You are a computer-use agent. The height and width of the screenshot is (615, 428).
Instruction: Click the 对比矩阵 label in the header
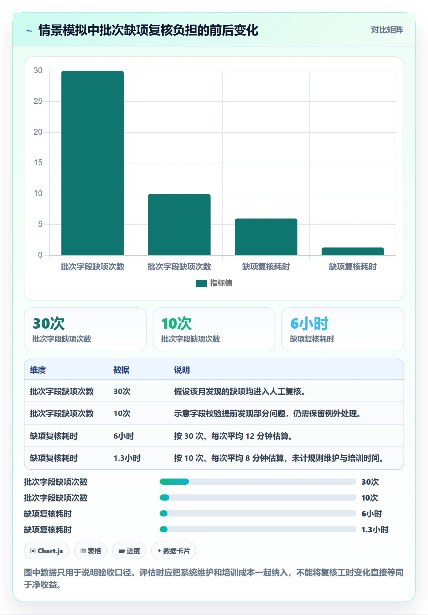pyautogui.click(x=387, y=30)
